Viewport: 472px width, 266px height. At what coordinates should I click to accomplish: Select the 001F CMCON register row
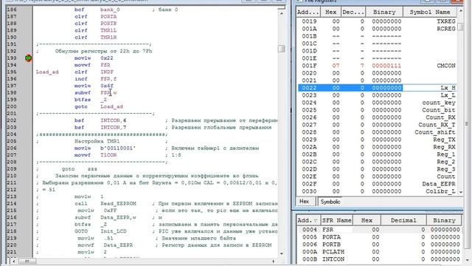[377, 66]
